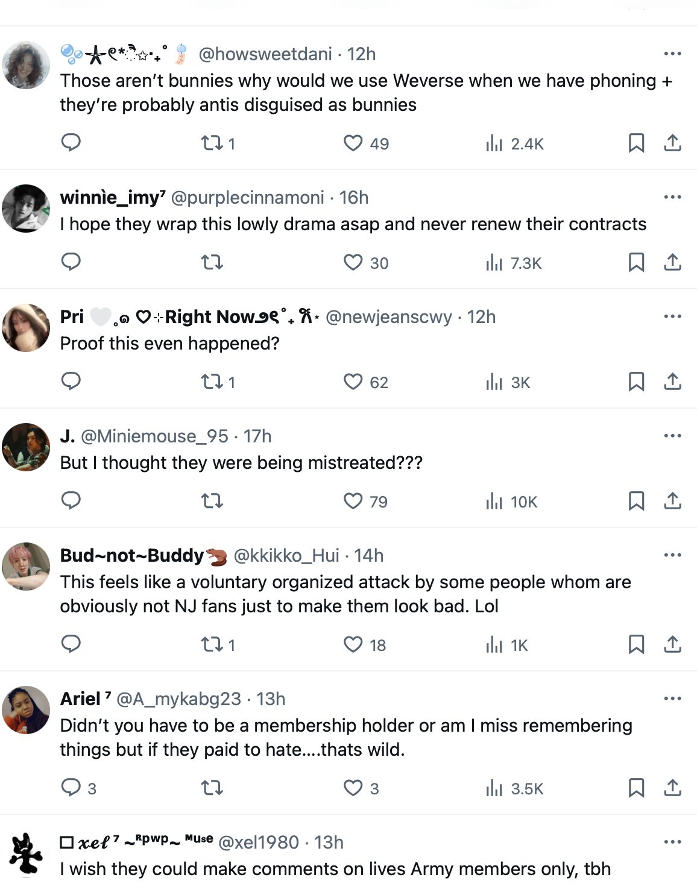Open more options for Ariel's tweet

[x=672, y=699]
